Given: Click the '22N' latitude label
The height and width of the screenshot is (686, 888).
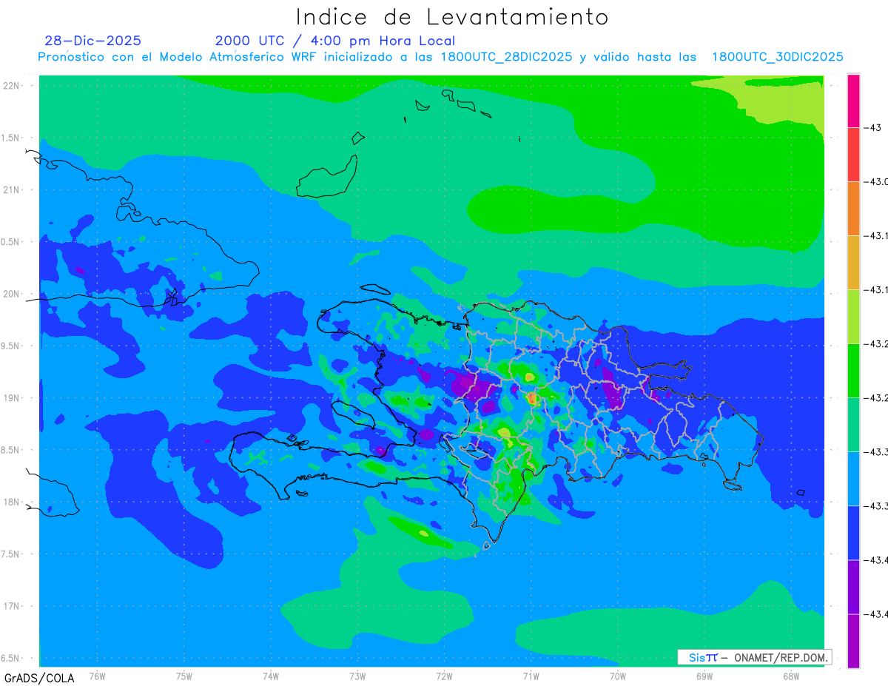Looking at the screenshot, I should pyautogui.click(x=13, y=86).
